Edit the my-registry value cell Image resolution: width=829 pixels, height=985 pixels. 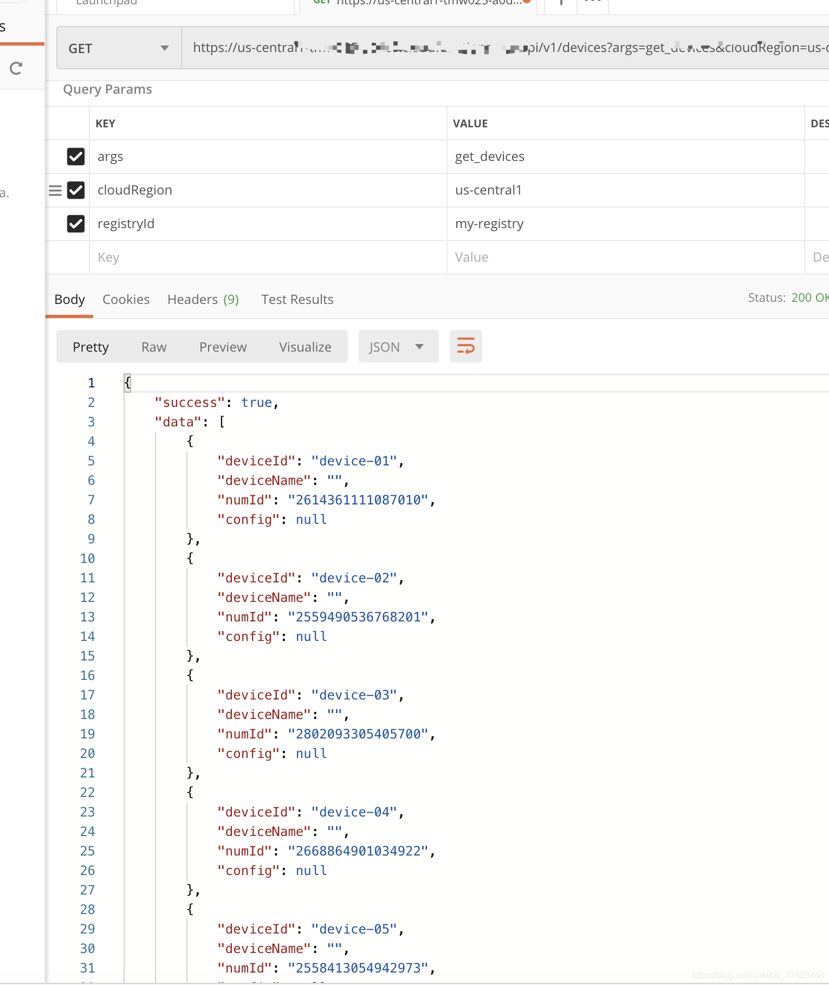click(x=625, y=224)
